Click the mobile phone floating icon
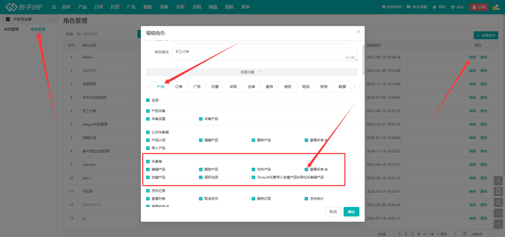 498,191
